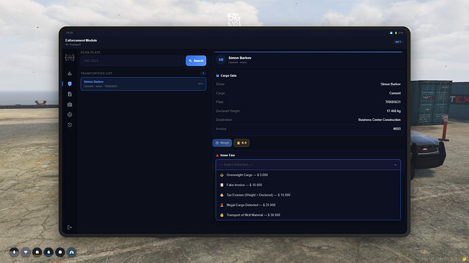Select Simon Barkov in the transporters list
The height and width of the screenshot is (263, 469).
(143, 84)
